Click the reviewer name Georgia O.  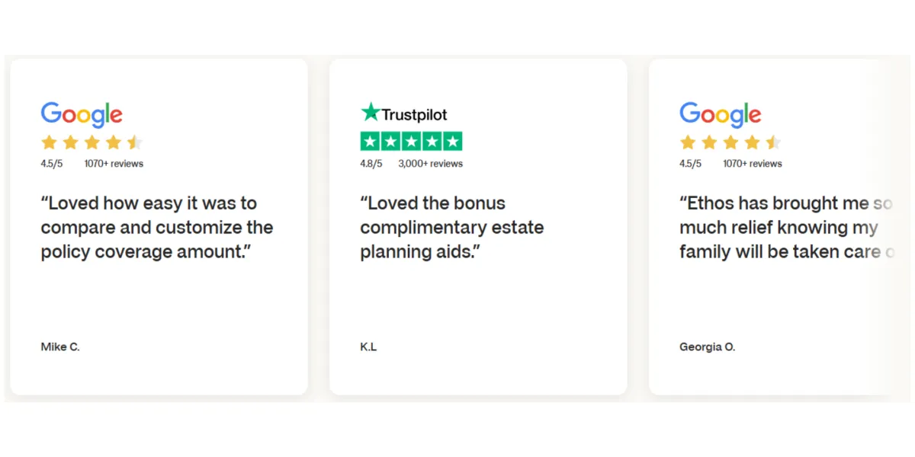coord(708,347)
